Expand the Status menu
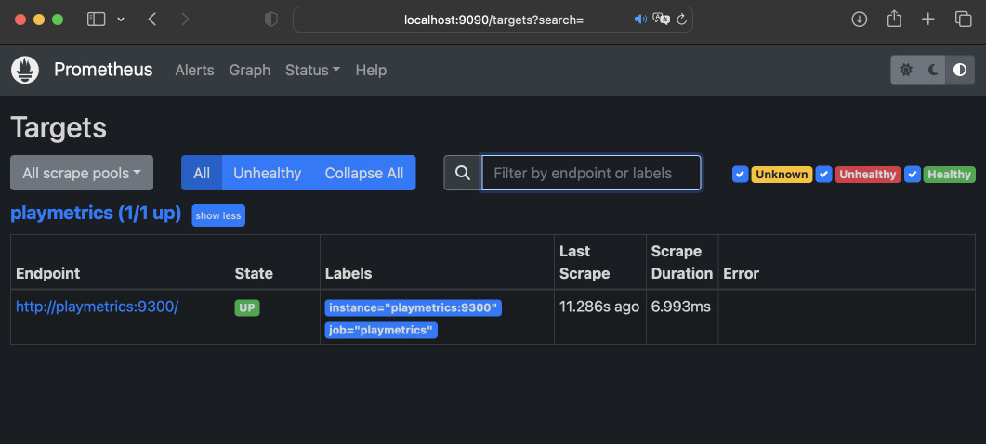The height and width of the screenshot is (444, 986). coord(312,70)
